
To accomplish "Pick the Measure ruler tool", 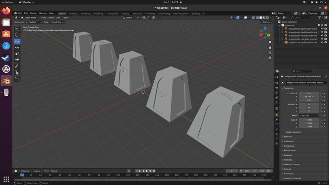I will [17, 72].
